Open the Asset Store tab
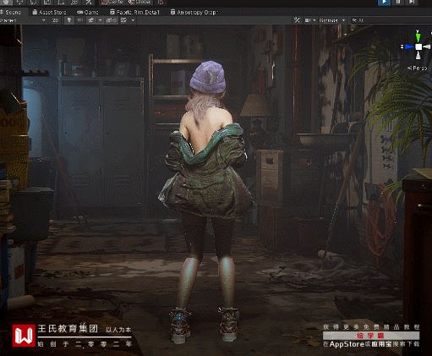 [49, 12]
